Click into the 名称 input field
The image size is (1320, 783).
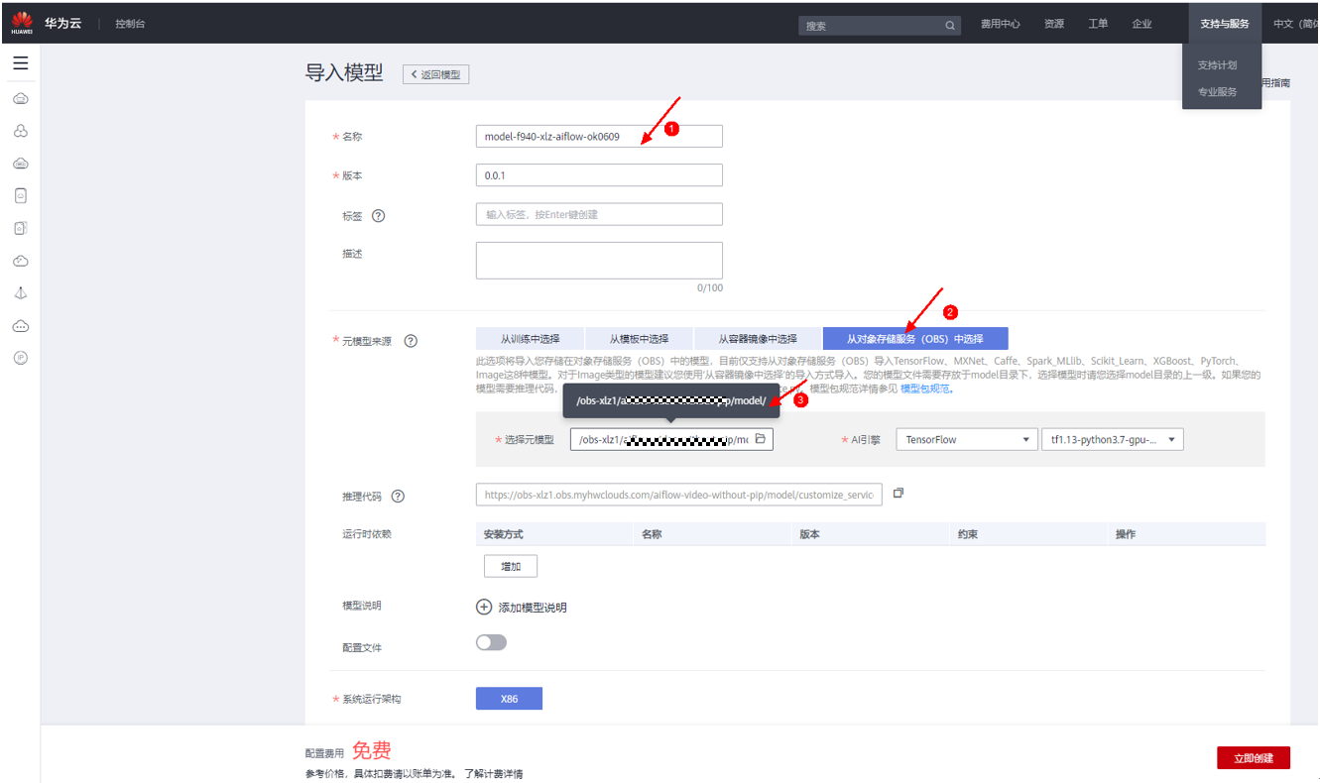click(x=599, y=136)
